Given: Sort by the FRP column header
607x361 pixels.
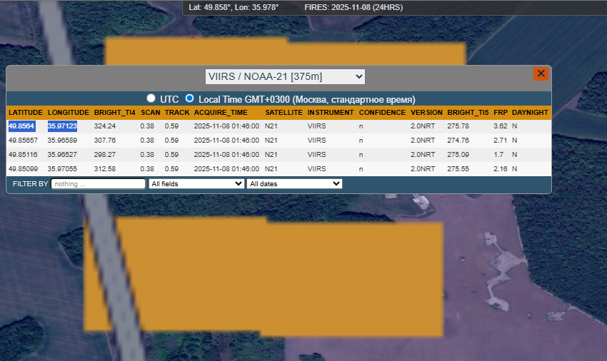Looking at the screenshot, I should pos(500,113).
